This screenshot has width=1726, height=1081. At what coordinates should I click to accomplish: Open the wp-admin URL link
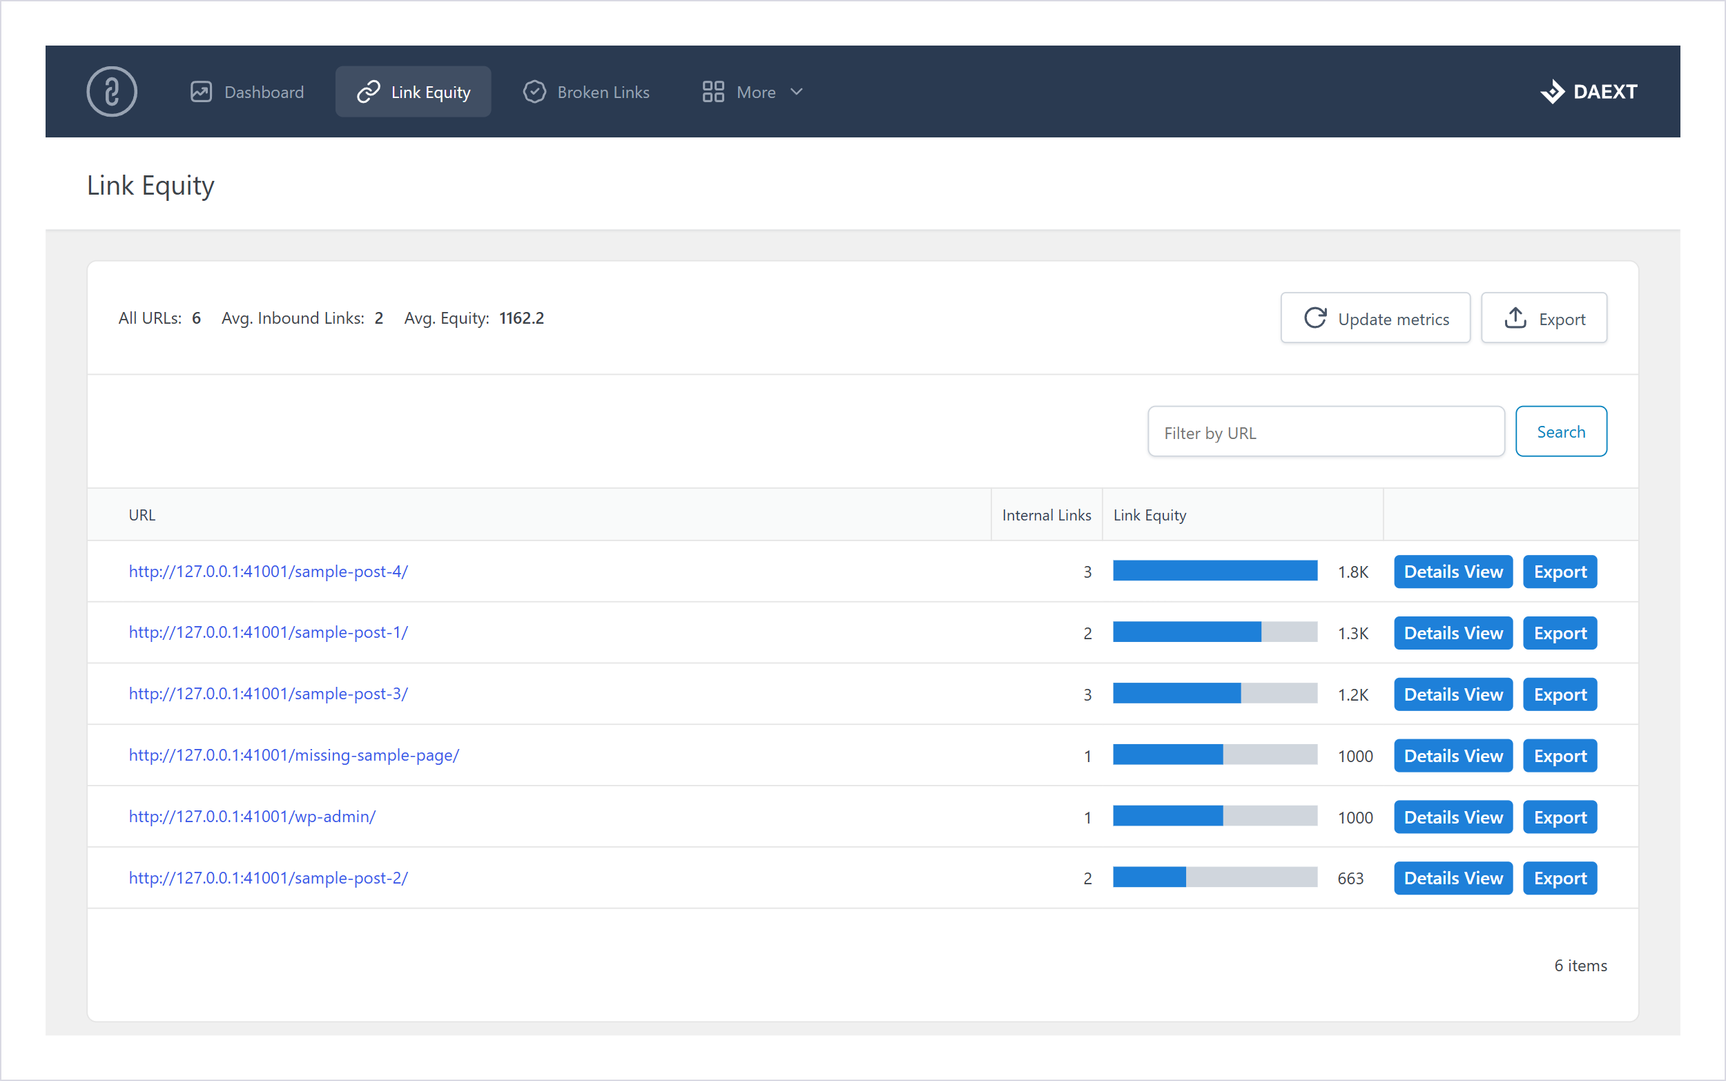click(252, 817)
